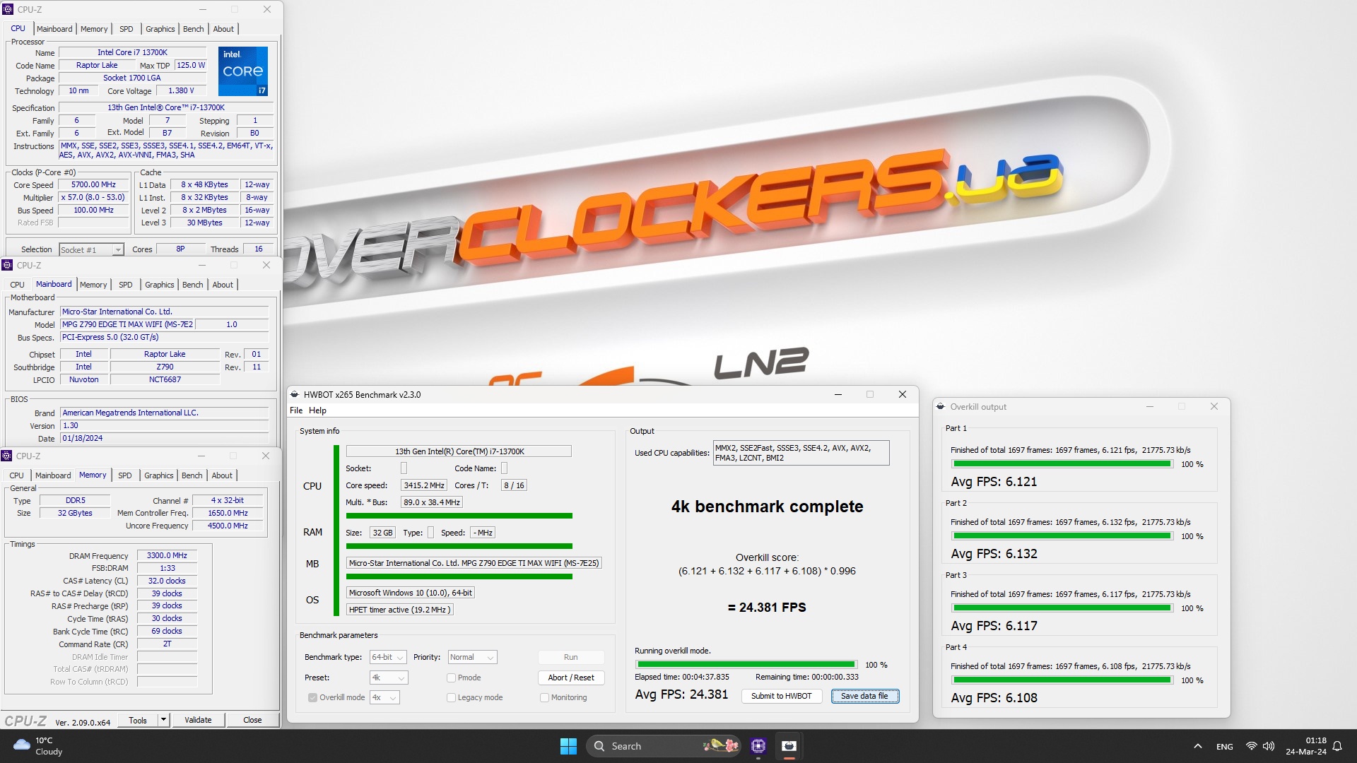The image size is (1357, 763).
Task: Open the Windows Start menu
Action: tap(568, 746)
